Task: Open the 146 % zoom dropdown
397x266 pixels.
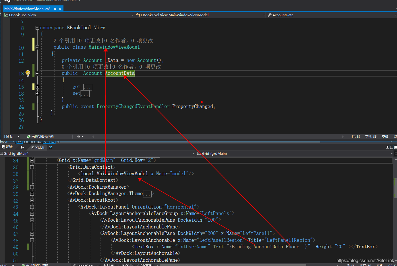Action: point(18,137)
